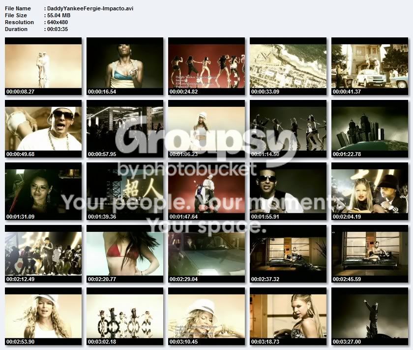Open the thumbnail timestamped 00:01:06.23
This screenshot has height=350, width=413.
pyautogui.click(x=206, y=128)
